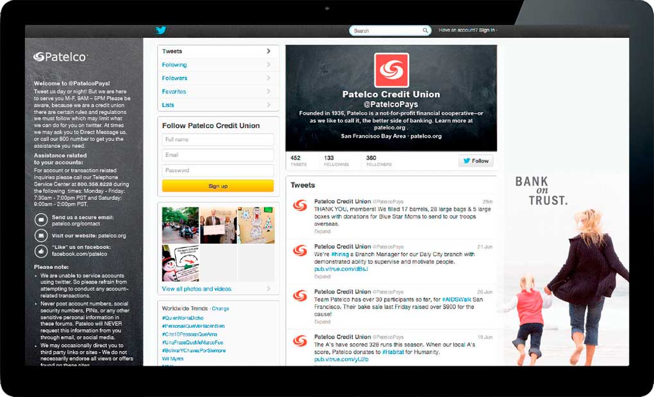The image size is (654, 397).
Task: Open the 360 Followers count
Action: pyautogui.click(x=379, y=160)
